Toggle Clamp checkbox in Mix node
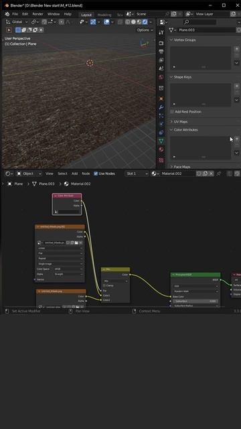The width and height of the screenshot is (241, 429). point(104,286)
